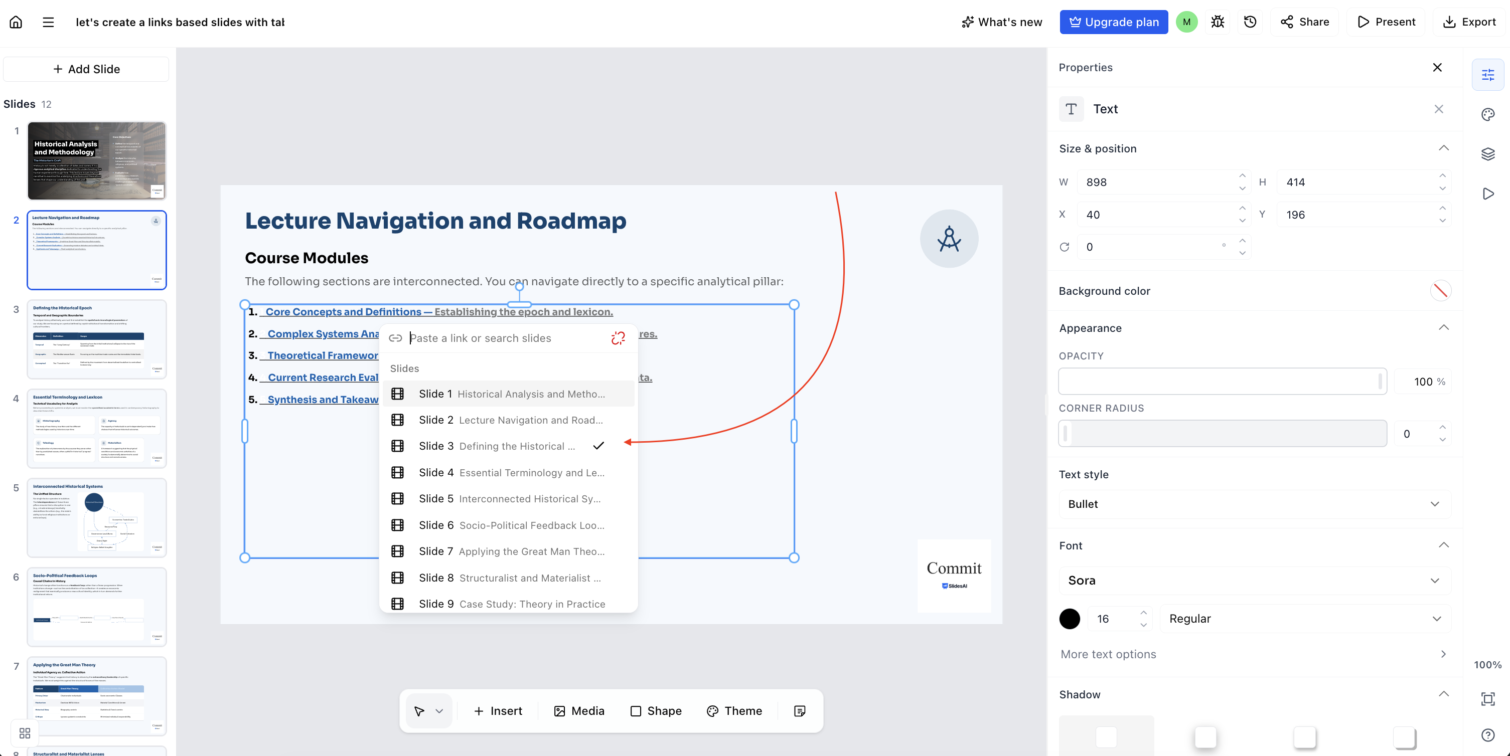The width and height of the screenshot is (1510, 756).
Task: Click the rotation icon
Action: pos(1065,247)
